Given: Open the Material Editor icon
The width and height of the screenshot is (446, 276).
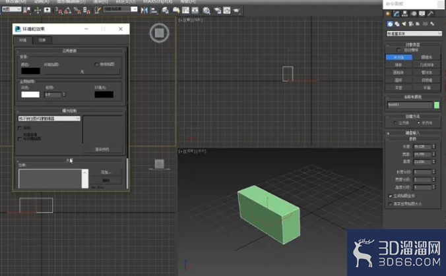Looking at the screenshot, I should pos(207,11).
